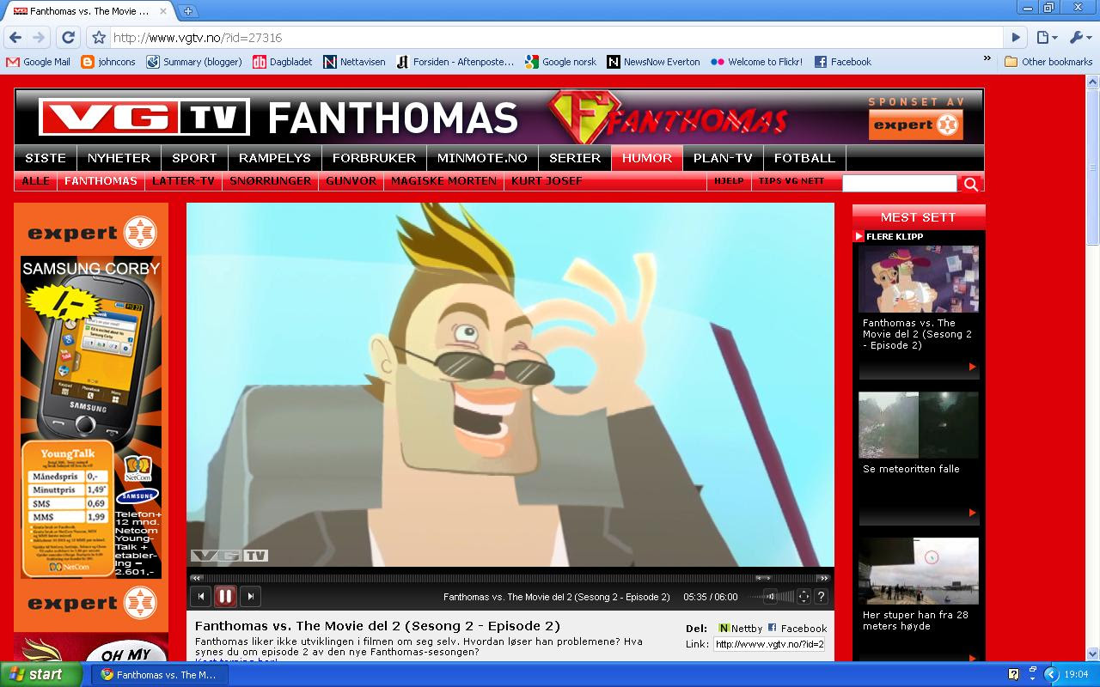Expand hidden bookmarks with chevron
The width and height of the screenshot is (1100, 687).
(987, 60)
